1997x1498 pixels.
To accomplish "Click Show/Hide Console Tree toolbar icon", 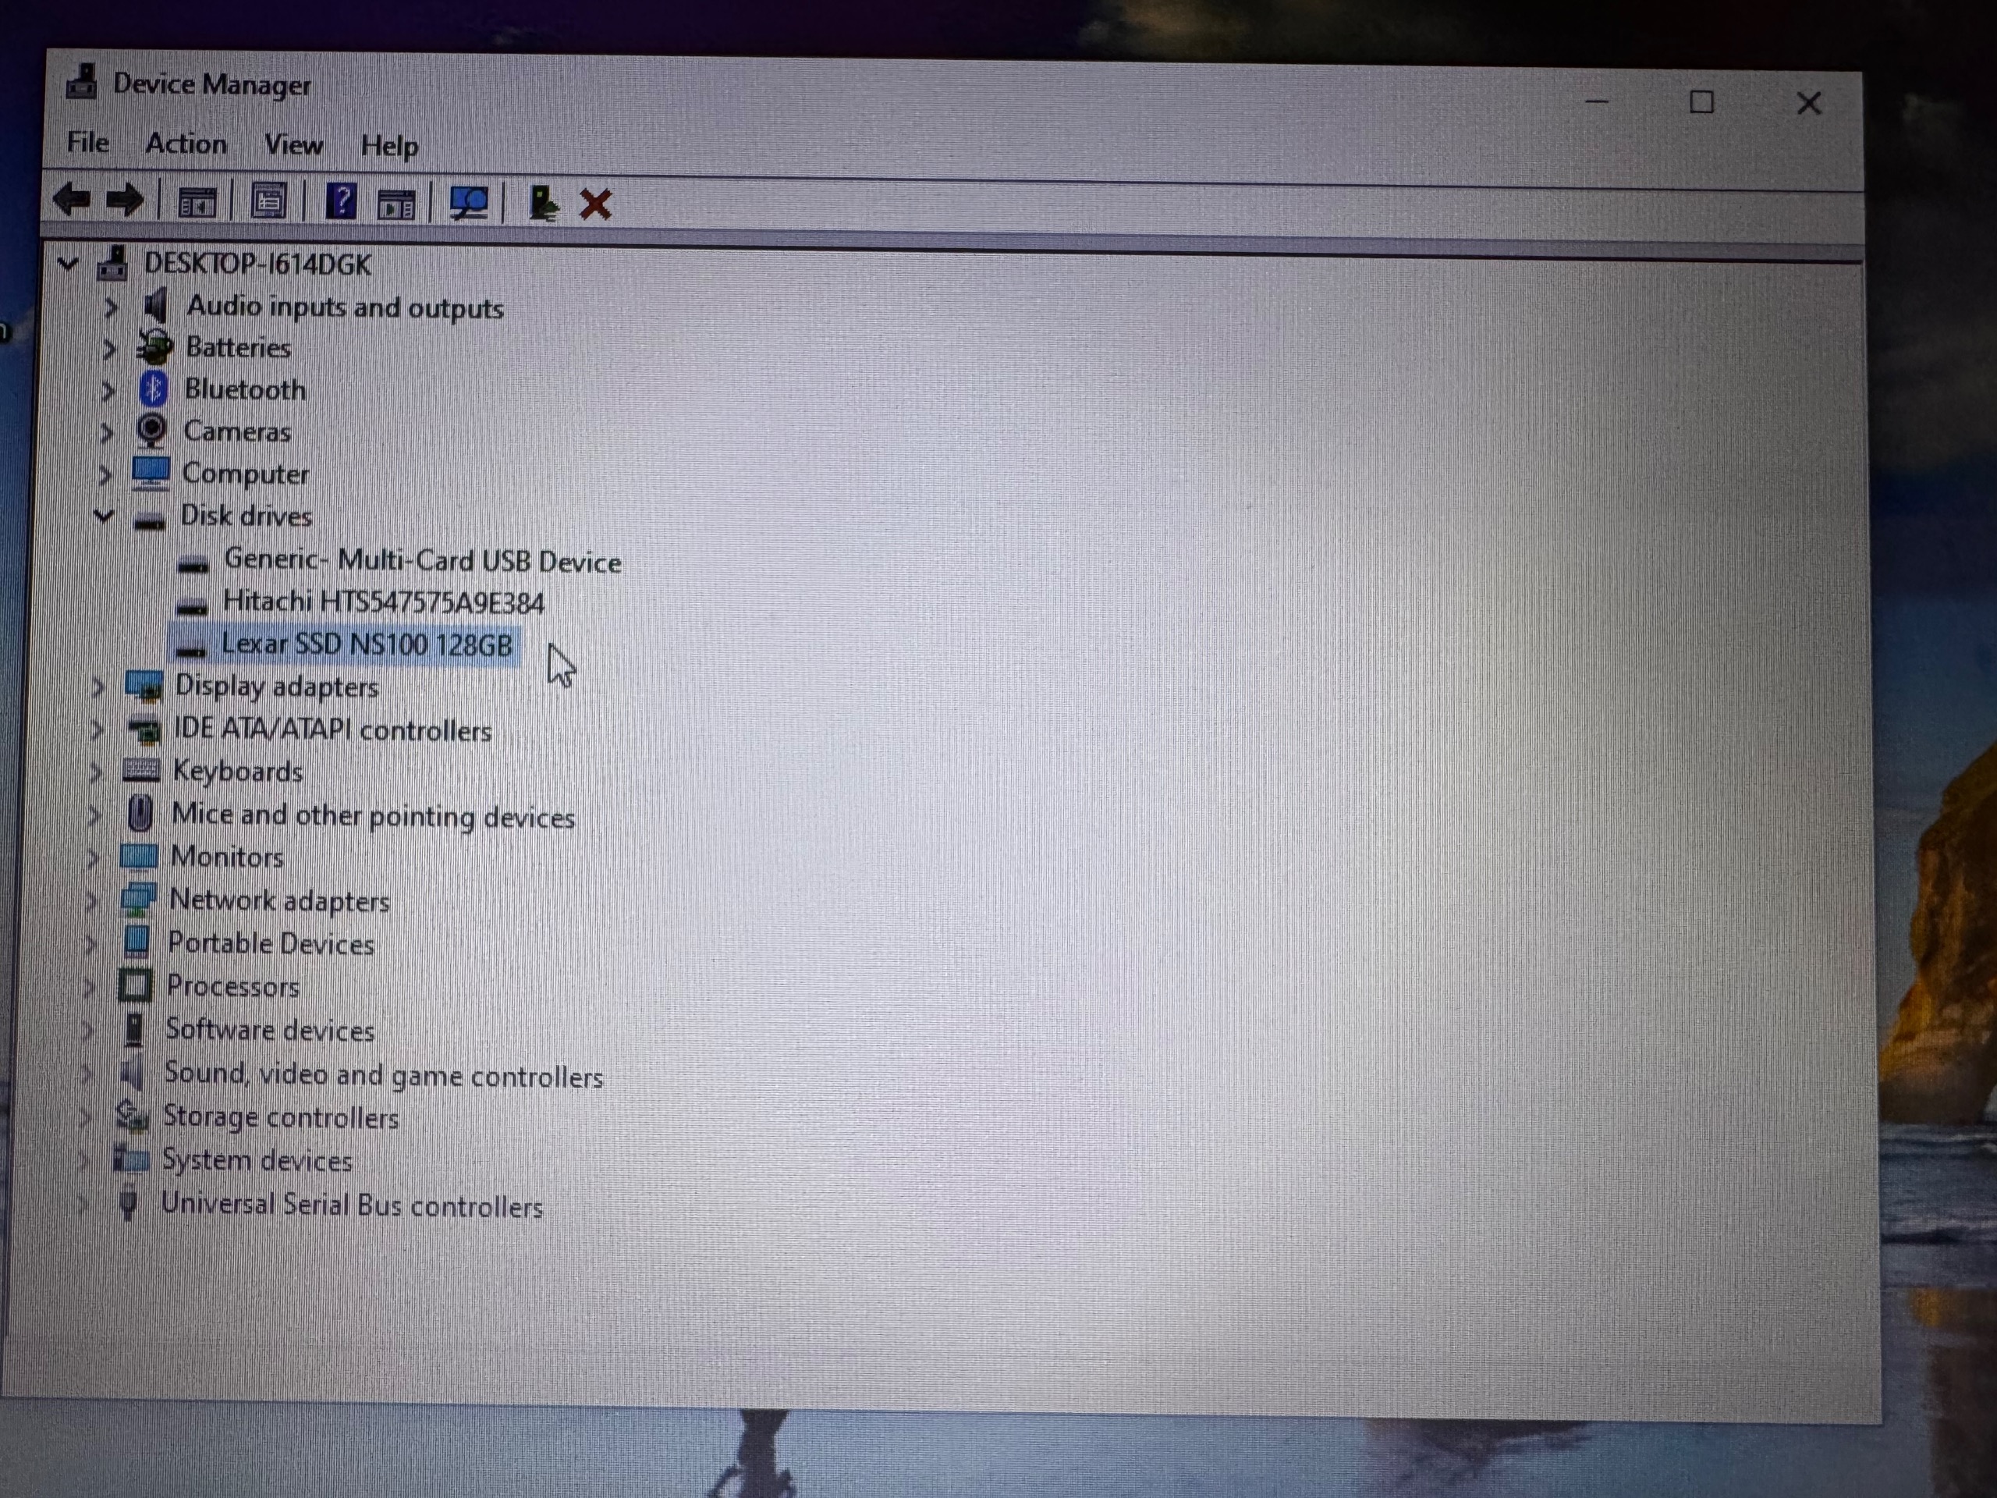I will (197, 202).
